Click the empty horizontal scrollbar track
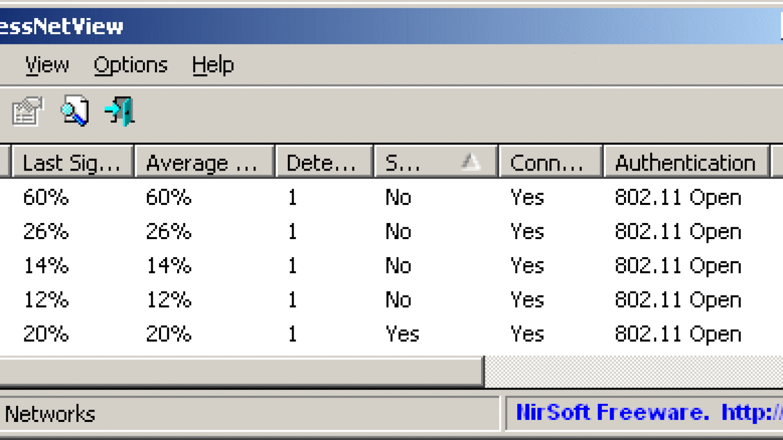 (631, 372)
